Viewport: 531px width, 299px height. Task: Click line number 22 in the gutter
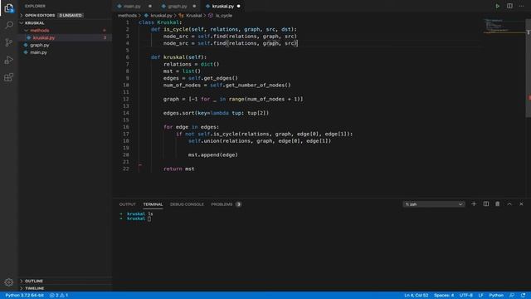pos(126,169)
